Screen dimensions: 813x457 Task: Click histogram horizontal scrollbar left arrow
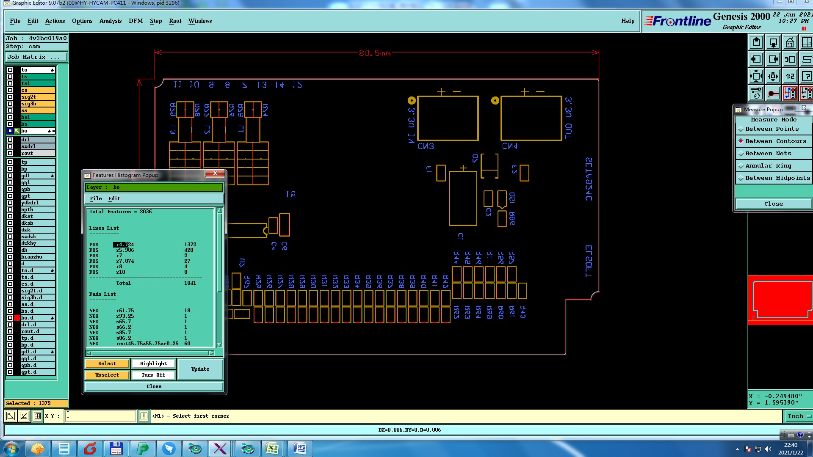point(89,353)
